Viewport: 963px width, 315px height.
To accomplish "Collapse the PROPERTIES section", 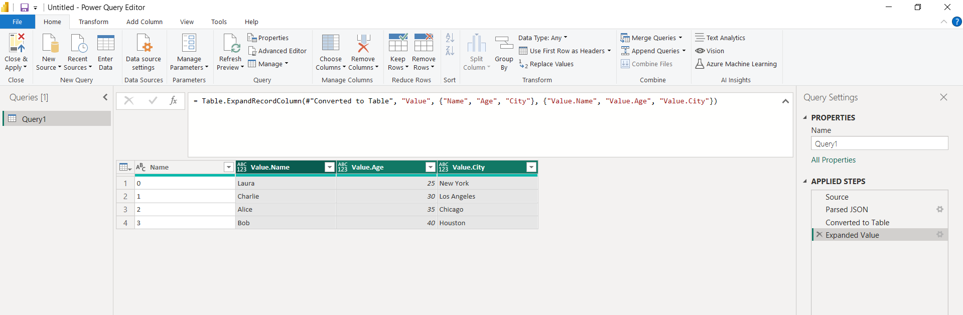I will 805,117.
